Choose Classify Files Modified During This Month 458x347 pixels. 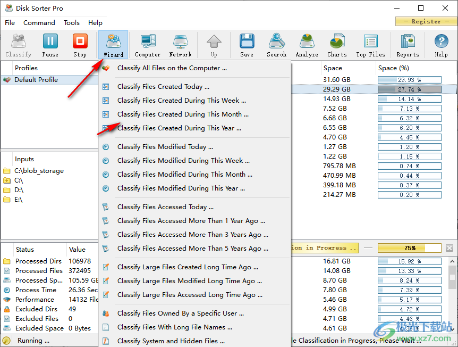coord(195,175)
